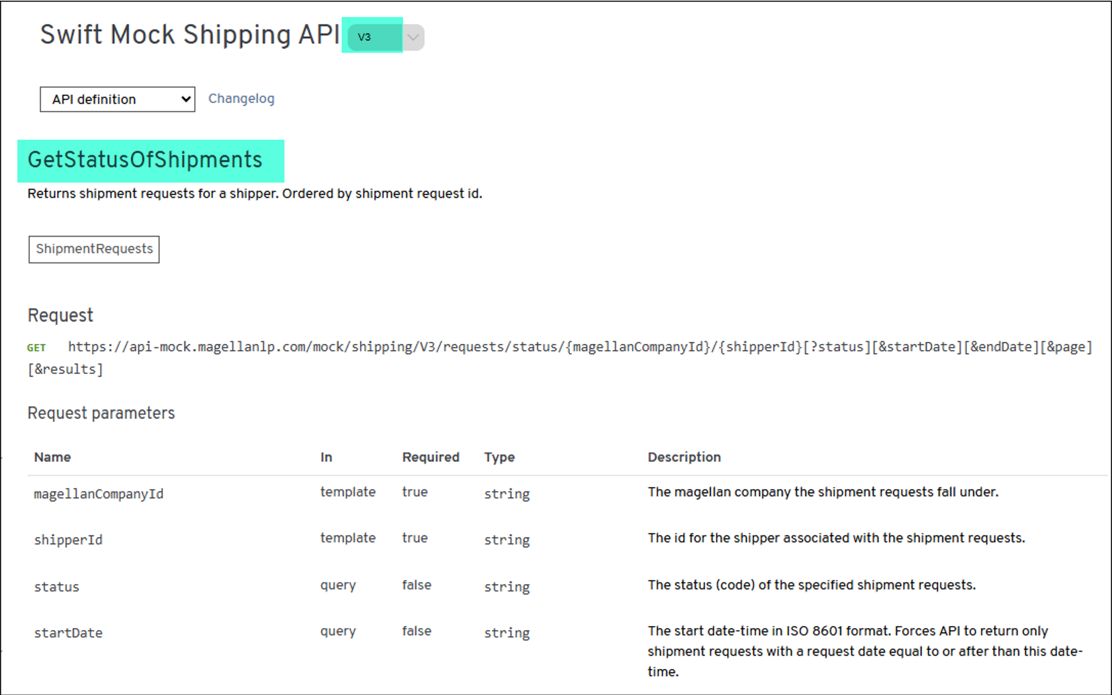Click the GET method label

pyautogui.click(x=37, y=348)
